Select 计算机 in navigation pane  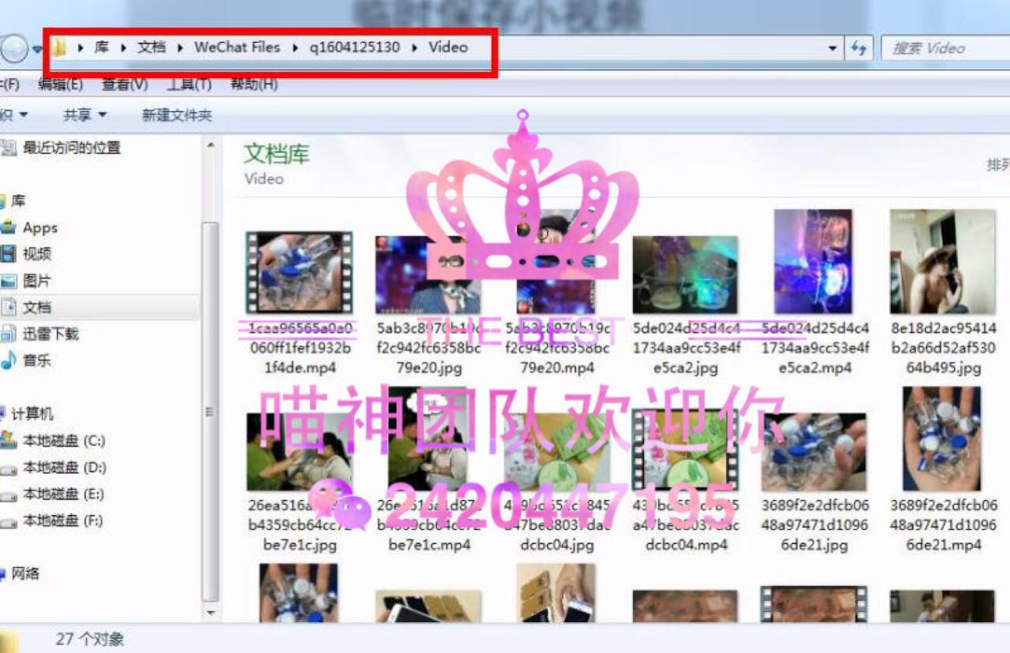coord(32,413)
